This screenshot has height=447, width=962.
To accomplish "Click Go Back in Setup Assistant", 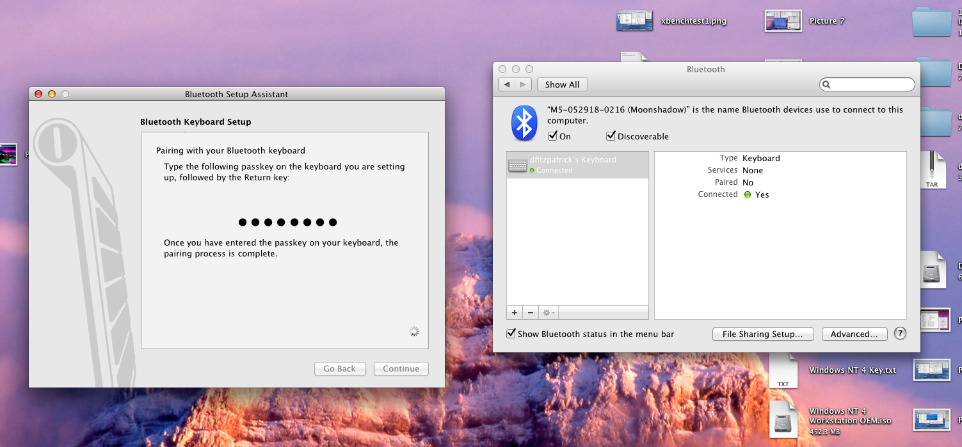I will [x=339, y=368].
